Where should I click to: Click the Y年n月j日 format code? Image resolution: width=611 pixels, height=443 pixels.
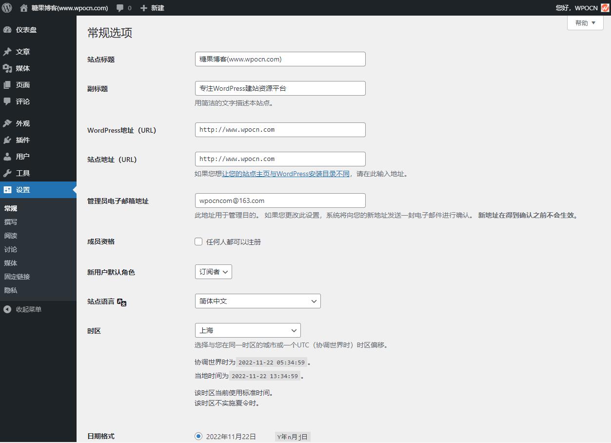pyautogui.click(x=293, y=437)
